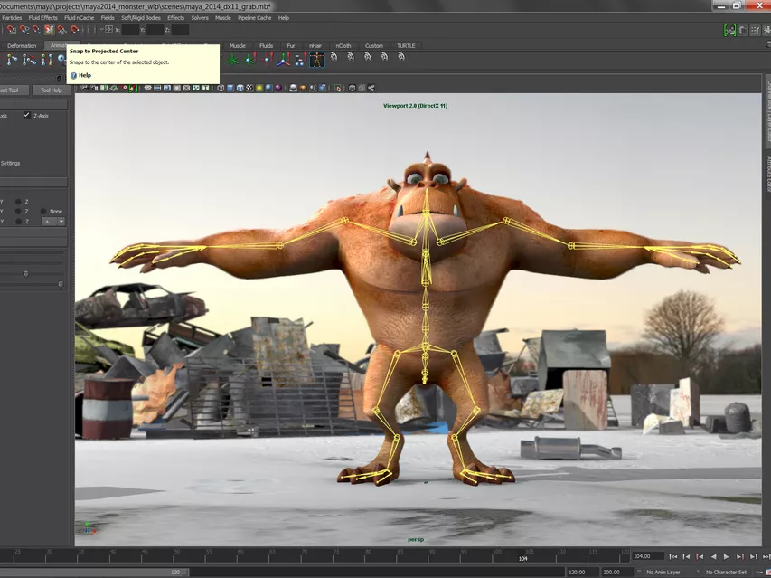Click the Make live surface magnet icon
This screenshot has width=771, height=578.
pos(74,30)
